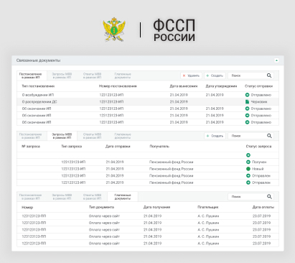Select Ответы МВВ tab in the payments panel

point(92,197)
